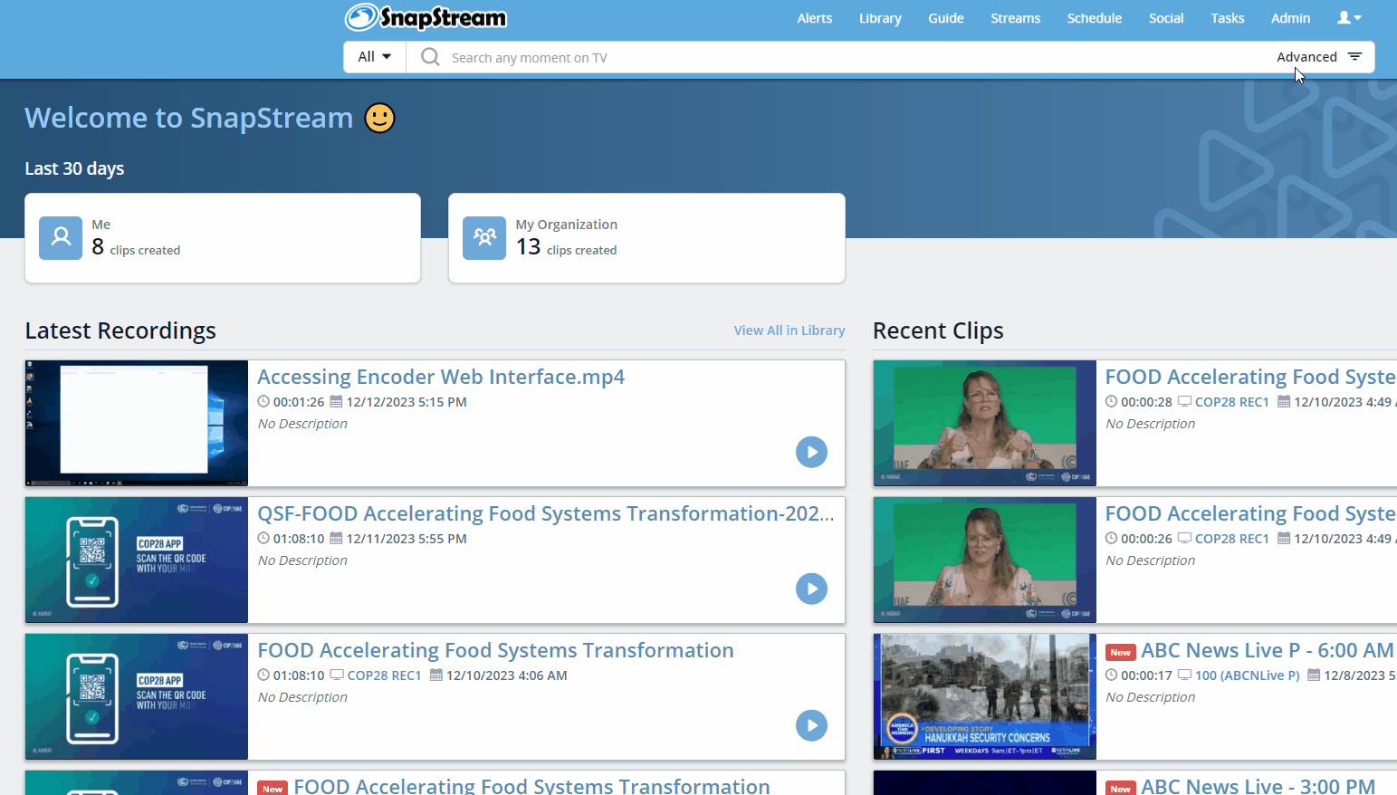Click the date 12/11/2023 5:55 PM

[407, 539]
